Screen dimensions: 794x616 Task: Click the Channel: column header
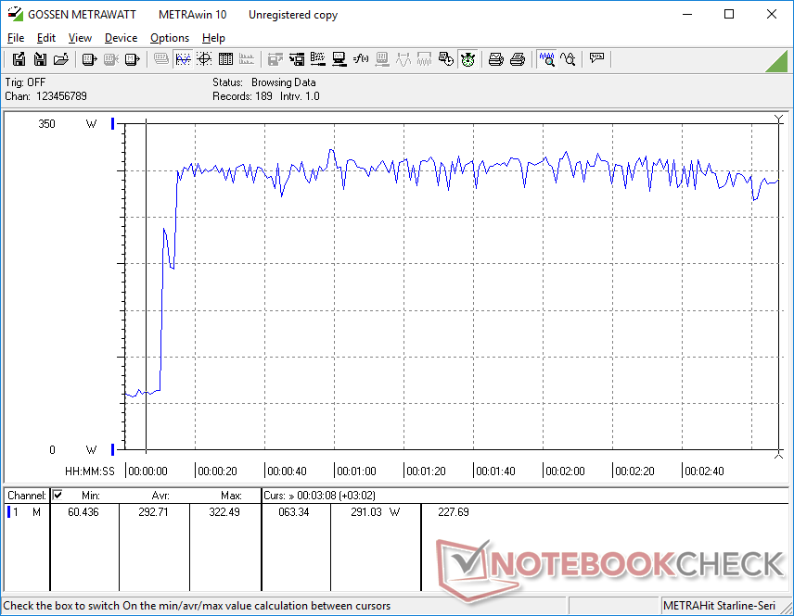click(x=27, y=496)
